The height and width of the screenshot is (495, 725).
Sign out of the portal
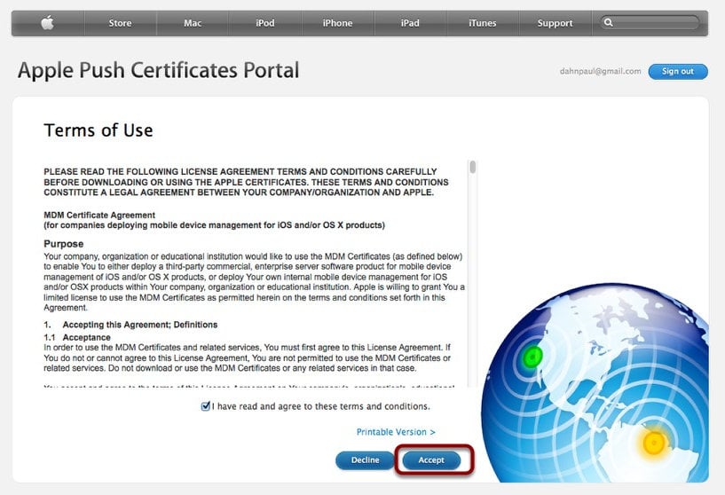point(678,72)
